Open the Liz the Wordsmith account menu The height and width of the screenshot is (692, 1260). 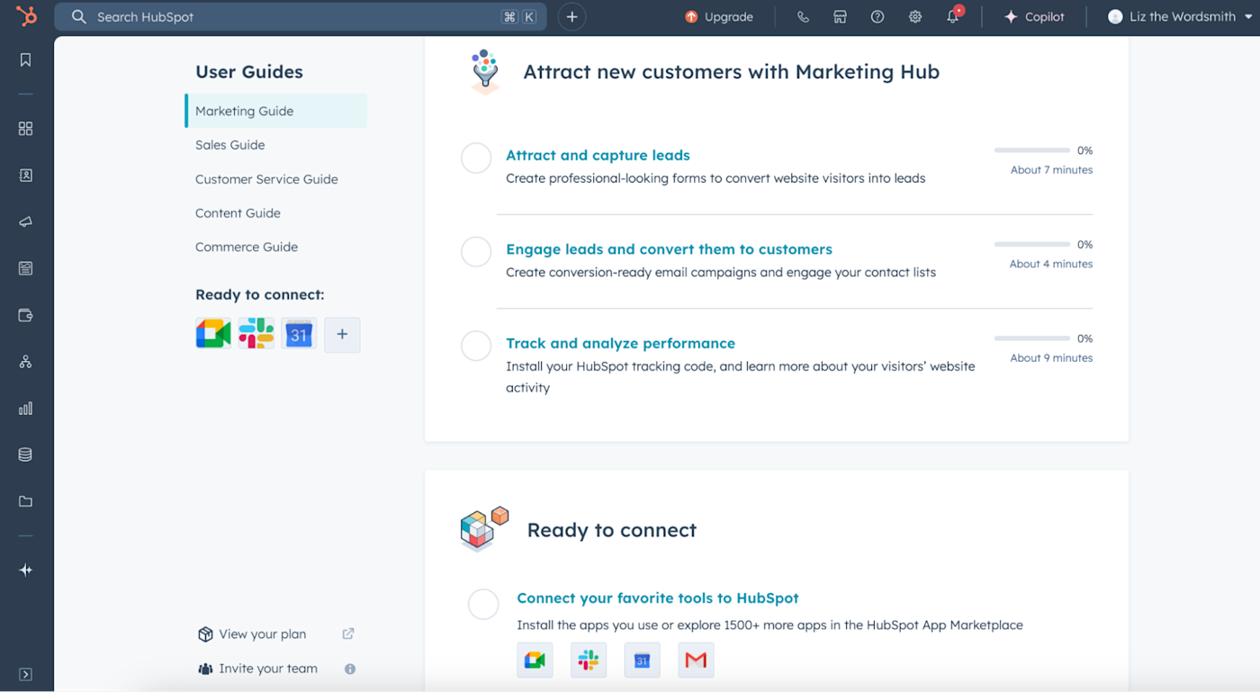click(1179, 16)
